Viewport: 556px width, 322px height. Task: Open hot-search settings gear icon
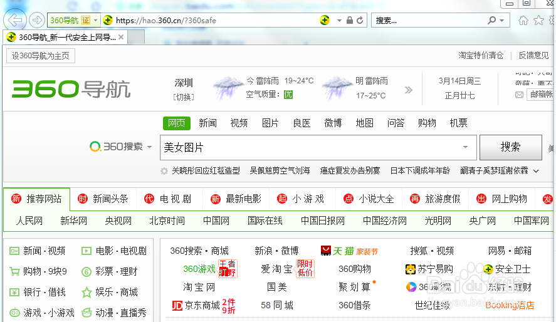pos(164,171)
